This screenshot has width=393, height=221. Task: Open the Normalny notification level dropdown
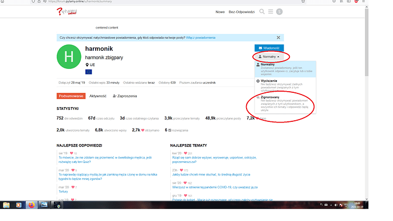click(269, 56)
